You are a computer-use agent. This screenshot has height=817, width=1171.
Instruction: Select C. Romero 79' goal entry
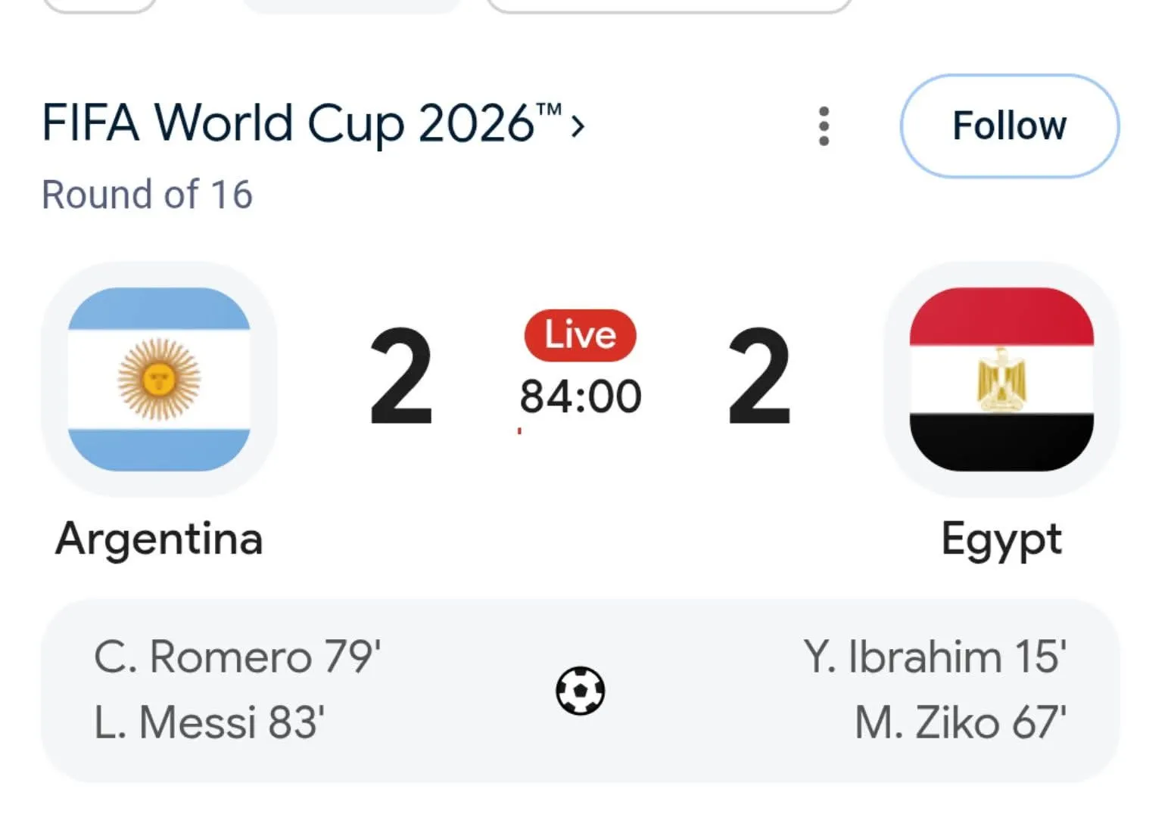pyautogui.click(x=237, y=657)
